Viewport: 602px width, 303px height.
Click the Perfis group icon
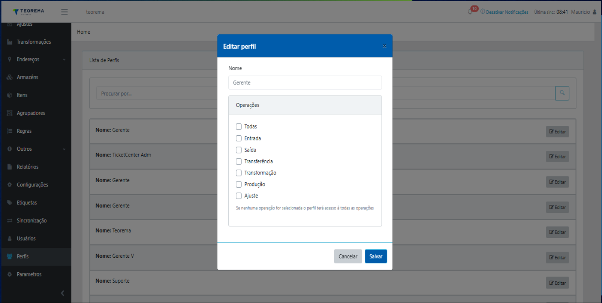click(x=10, y=257)
